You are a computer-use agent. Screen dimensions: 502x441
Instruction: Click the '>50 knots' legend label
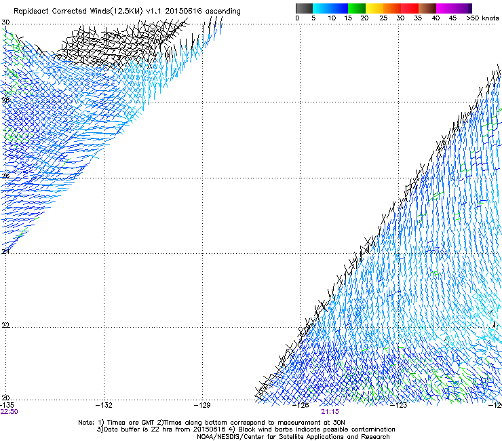pyautogui.click(x=482, y=18)
